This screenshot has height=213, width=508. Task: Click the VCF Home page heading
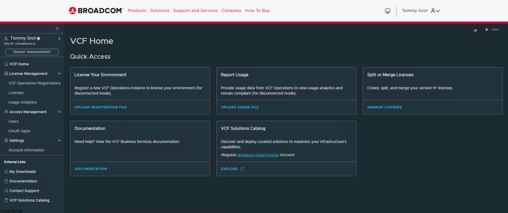point(92,41)
